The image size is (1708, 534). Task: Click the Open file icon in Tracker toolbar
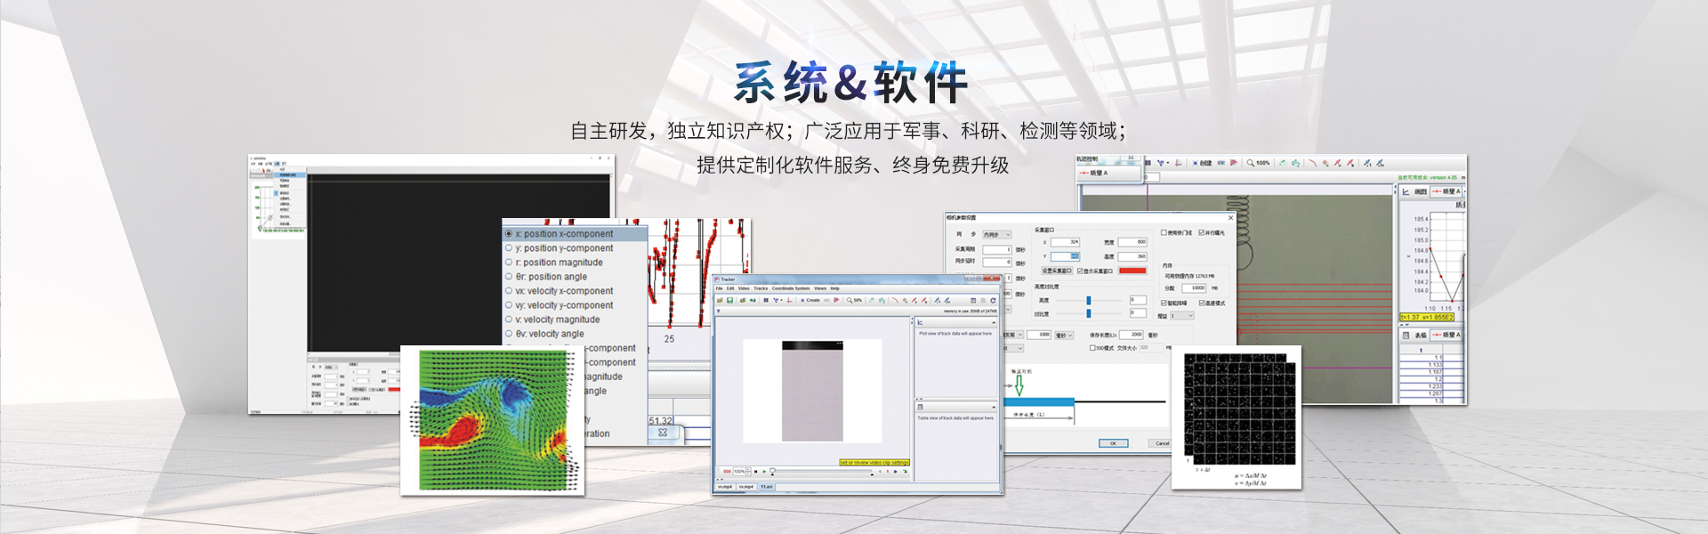(x=720, y=301)
